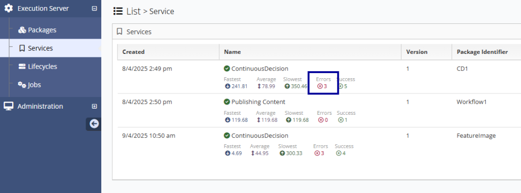Screen dimensions: 521x193
Task: Click the average arrows icon beside 44.95
Action: tap(253, 153)
